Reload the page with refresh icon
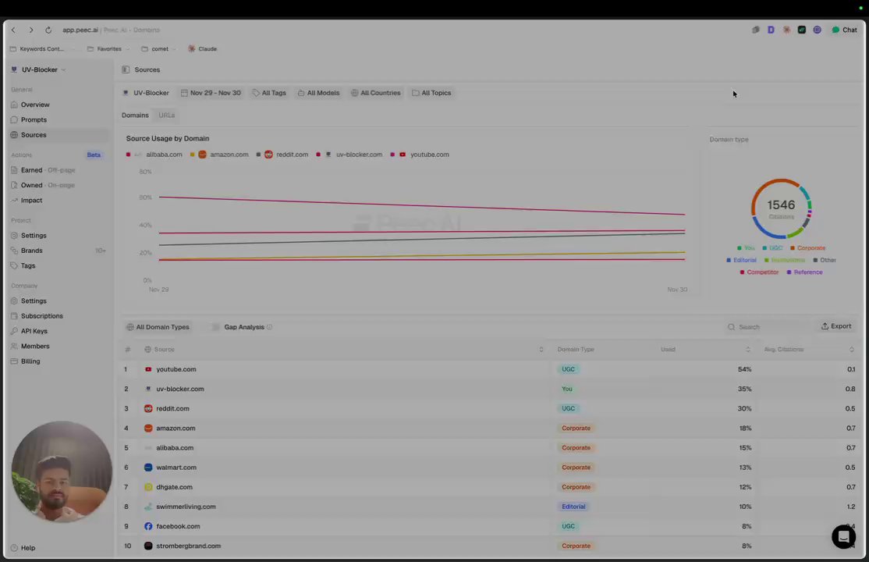 tap(48, 30)
